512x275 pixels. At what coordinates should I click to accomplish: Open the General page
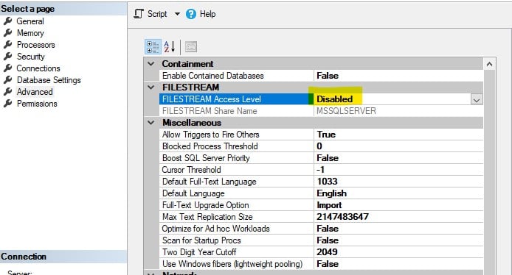point(30,21)
